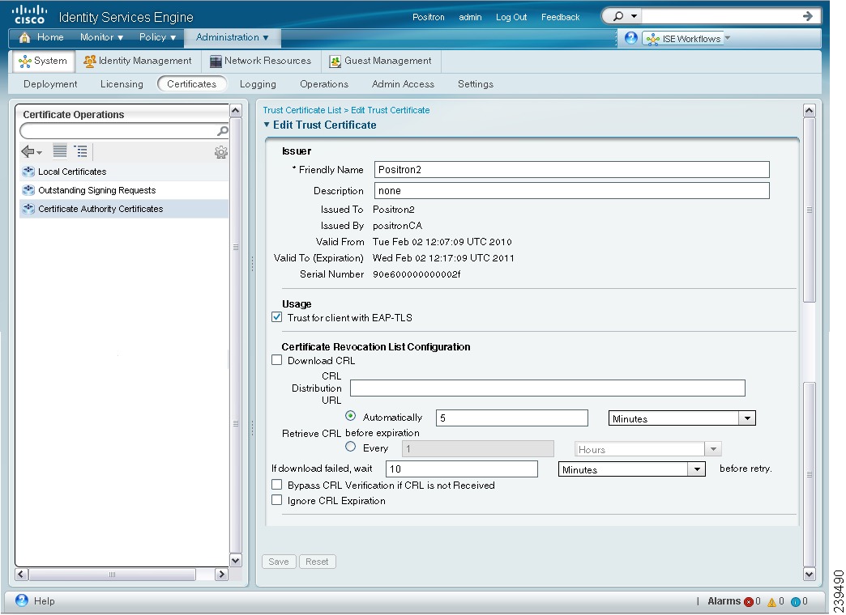Click left panel scroll down arrow

(236, 561)
